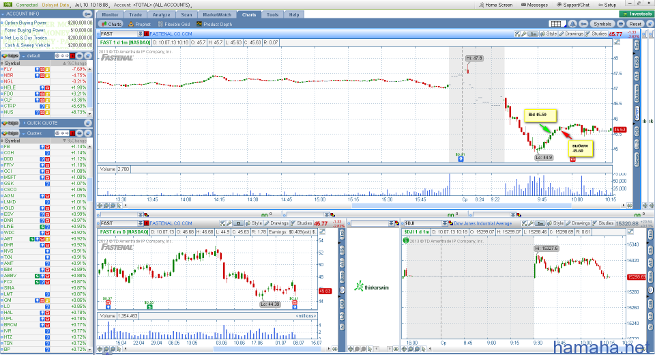Viewport: 655px width, 355px height.
Task: Open the Messages panel
Action: tap(534, 5)
